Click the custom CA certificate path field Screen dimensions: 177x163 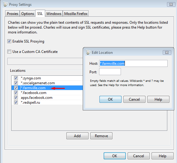pos(45,61)
